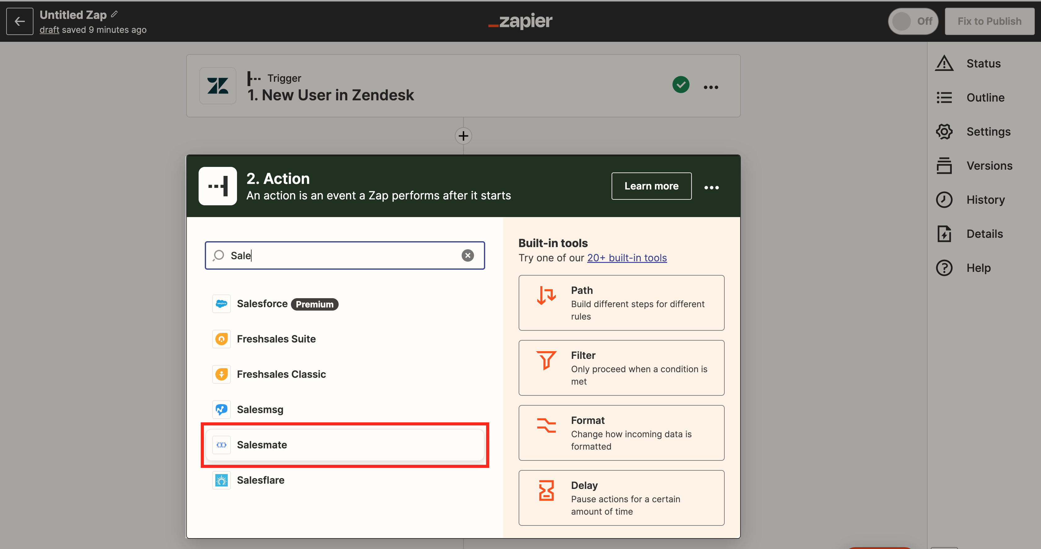1041x549 pixels.
Task: Choose the Format built-in tool card
Action: 622,433
